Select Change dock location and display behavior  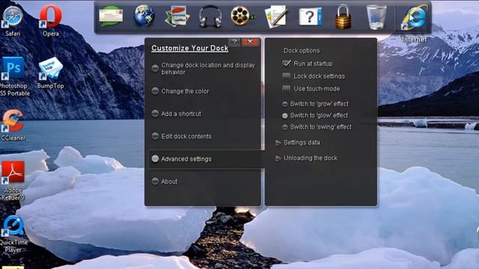coord(204,68)
